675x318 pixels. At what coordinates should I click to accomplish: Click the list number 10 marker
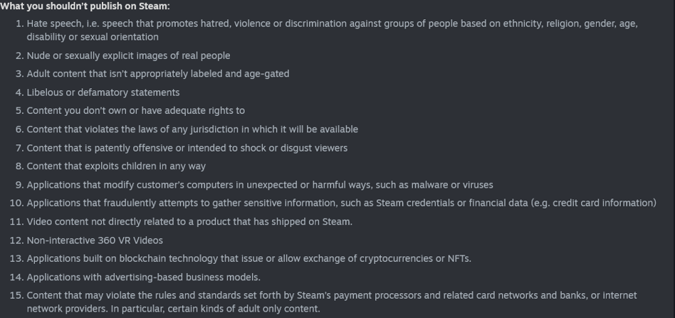(x=16, y=203)
